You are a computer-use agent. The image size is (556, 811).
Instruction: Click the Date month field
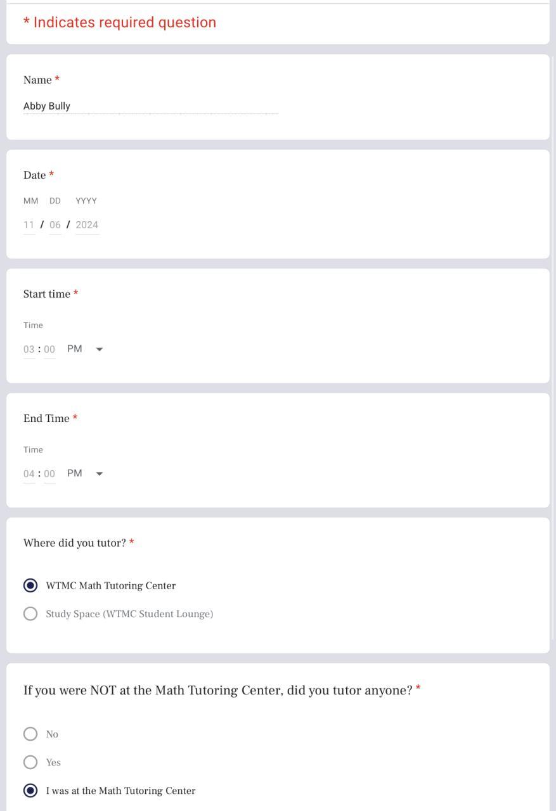click(29, 225)
